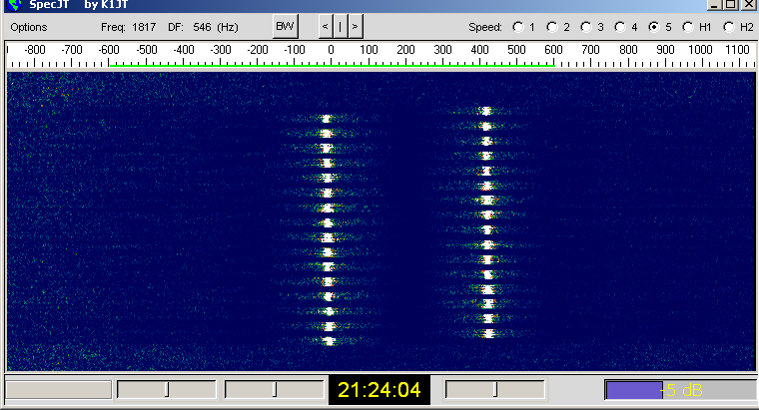Select Speed 4 radio button
759x410 pixels.
coord(619,27)
